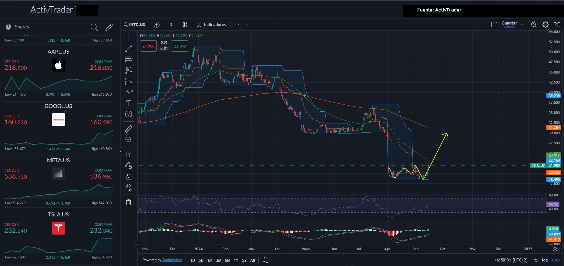The image size is (564, 266).
Task: Select the trend line drawing tool
Action: point(129,49)
